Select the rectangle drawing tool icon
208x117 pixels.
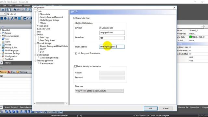coord(2,18)
